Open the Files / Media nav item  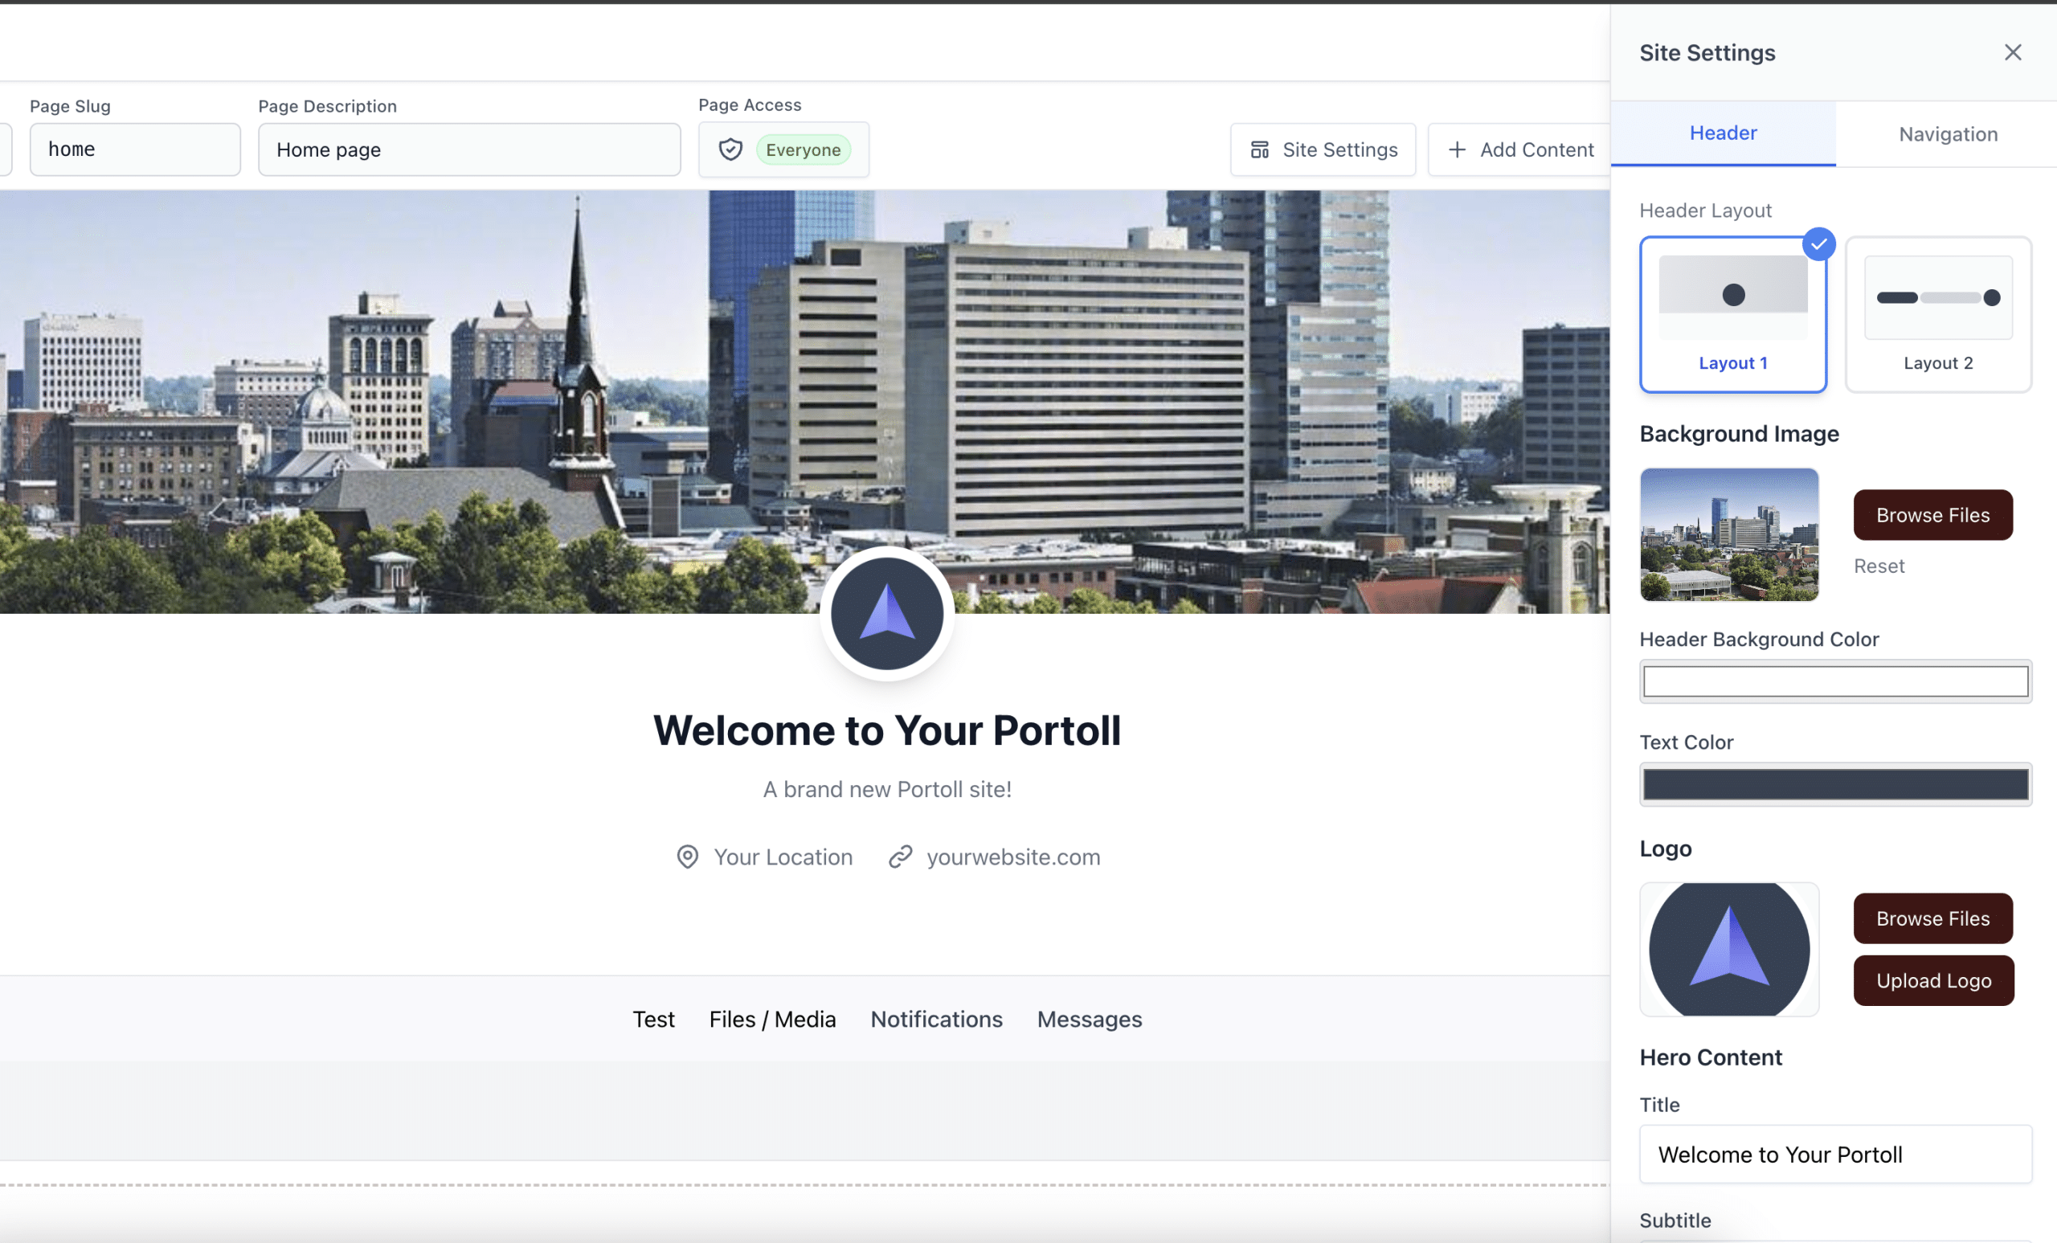coord(772,1020)
